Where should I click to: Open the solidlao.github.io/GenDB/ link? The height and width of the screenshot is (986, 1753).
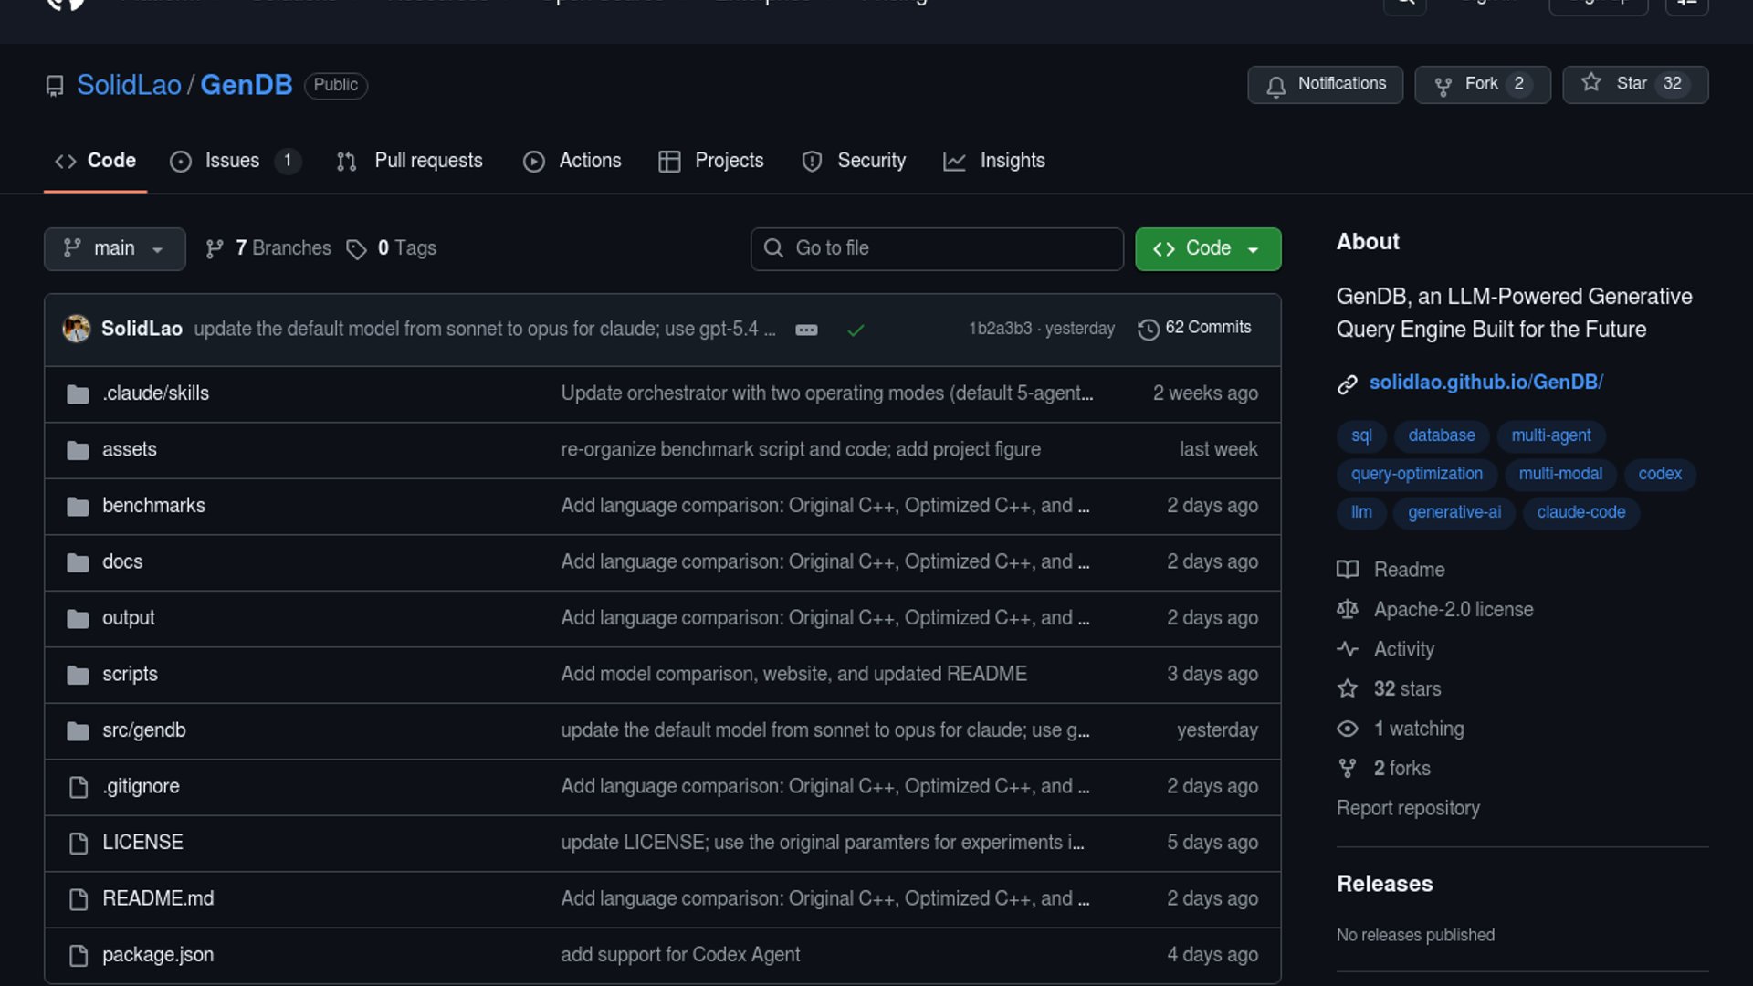(x=1485, y=383)
